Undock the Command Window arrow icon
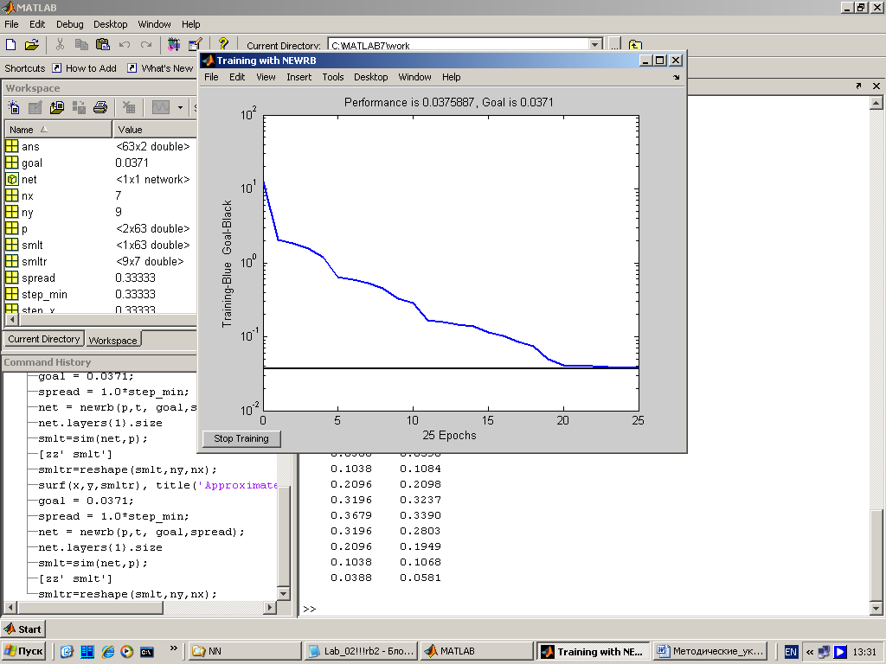886x664 pixels. pyautogui.click(x=858, y=86)
